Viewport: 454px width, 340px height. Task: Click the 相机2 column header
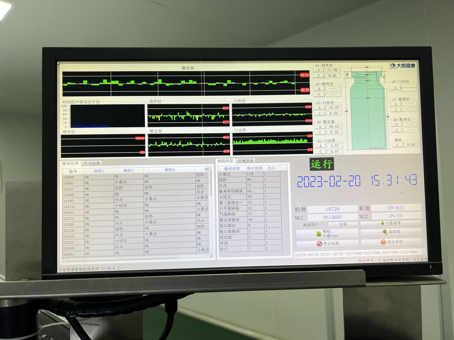click(x=129, y=171)
